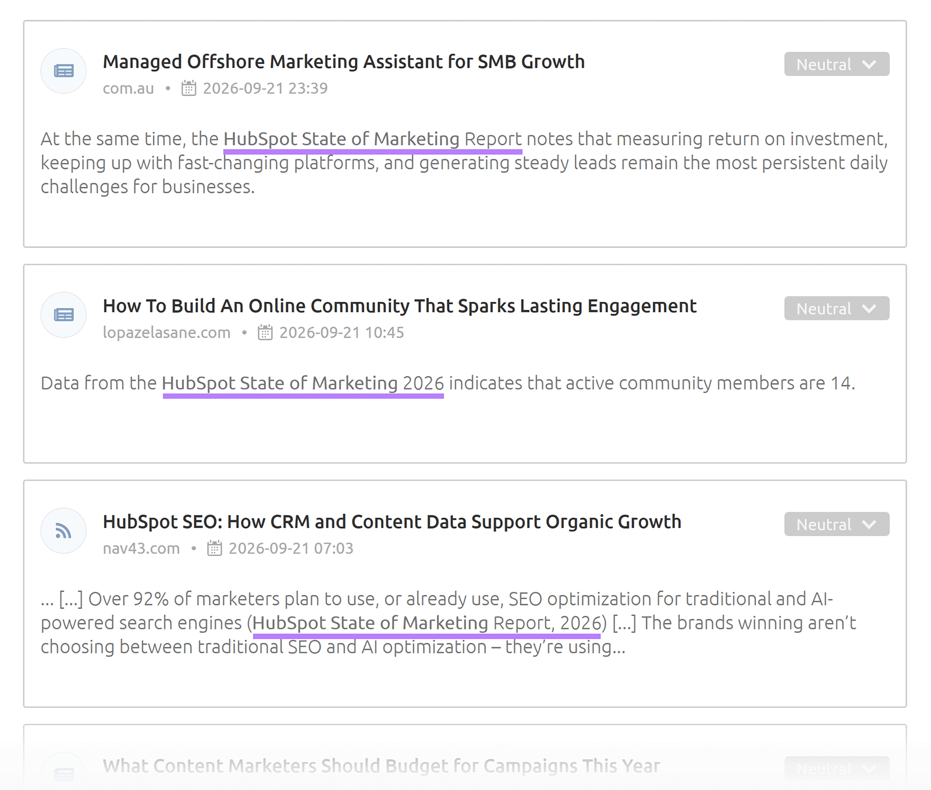931x790 pixels.
Task: Open How To Build An Online Community title
Action: 400,306
